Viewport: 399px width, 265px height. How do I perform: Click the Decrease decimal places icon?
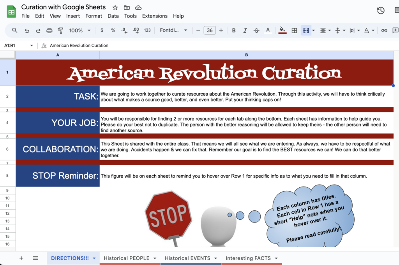[x=124, y=30]
